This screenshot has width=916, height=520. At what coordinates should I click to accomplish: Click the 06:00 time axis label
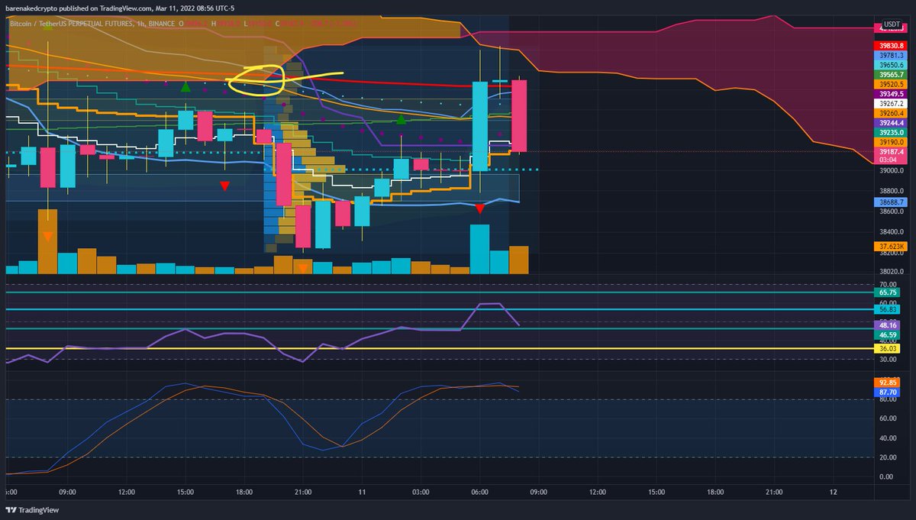coord(479,492)
